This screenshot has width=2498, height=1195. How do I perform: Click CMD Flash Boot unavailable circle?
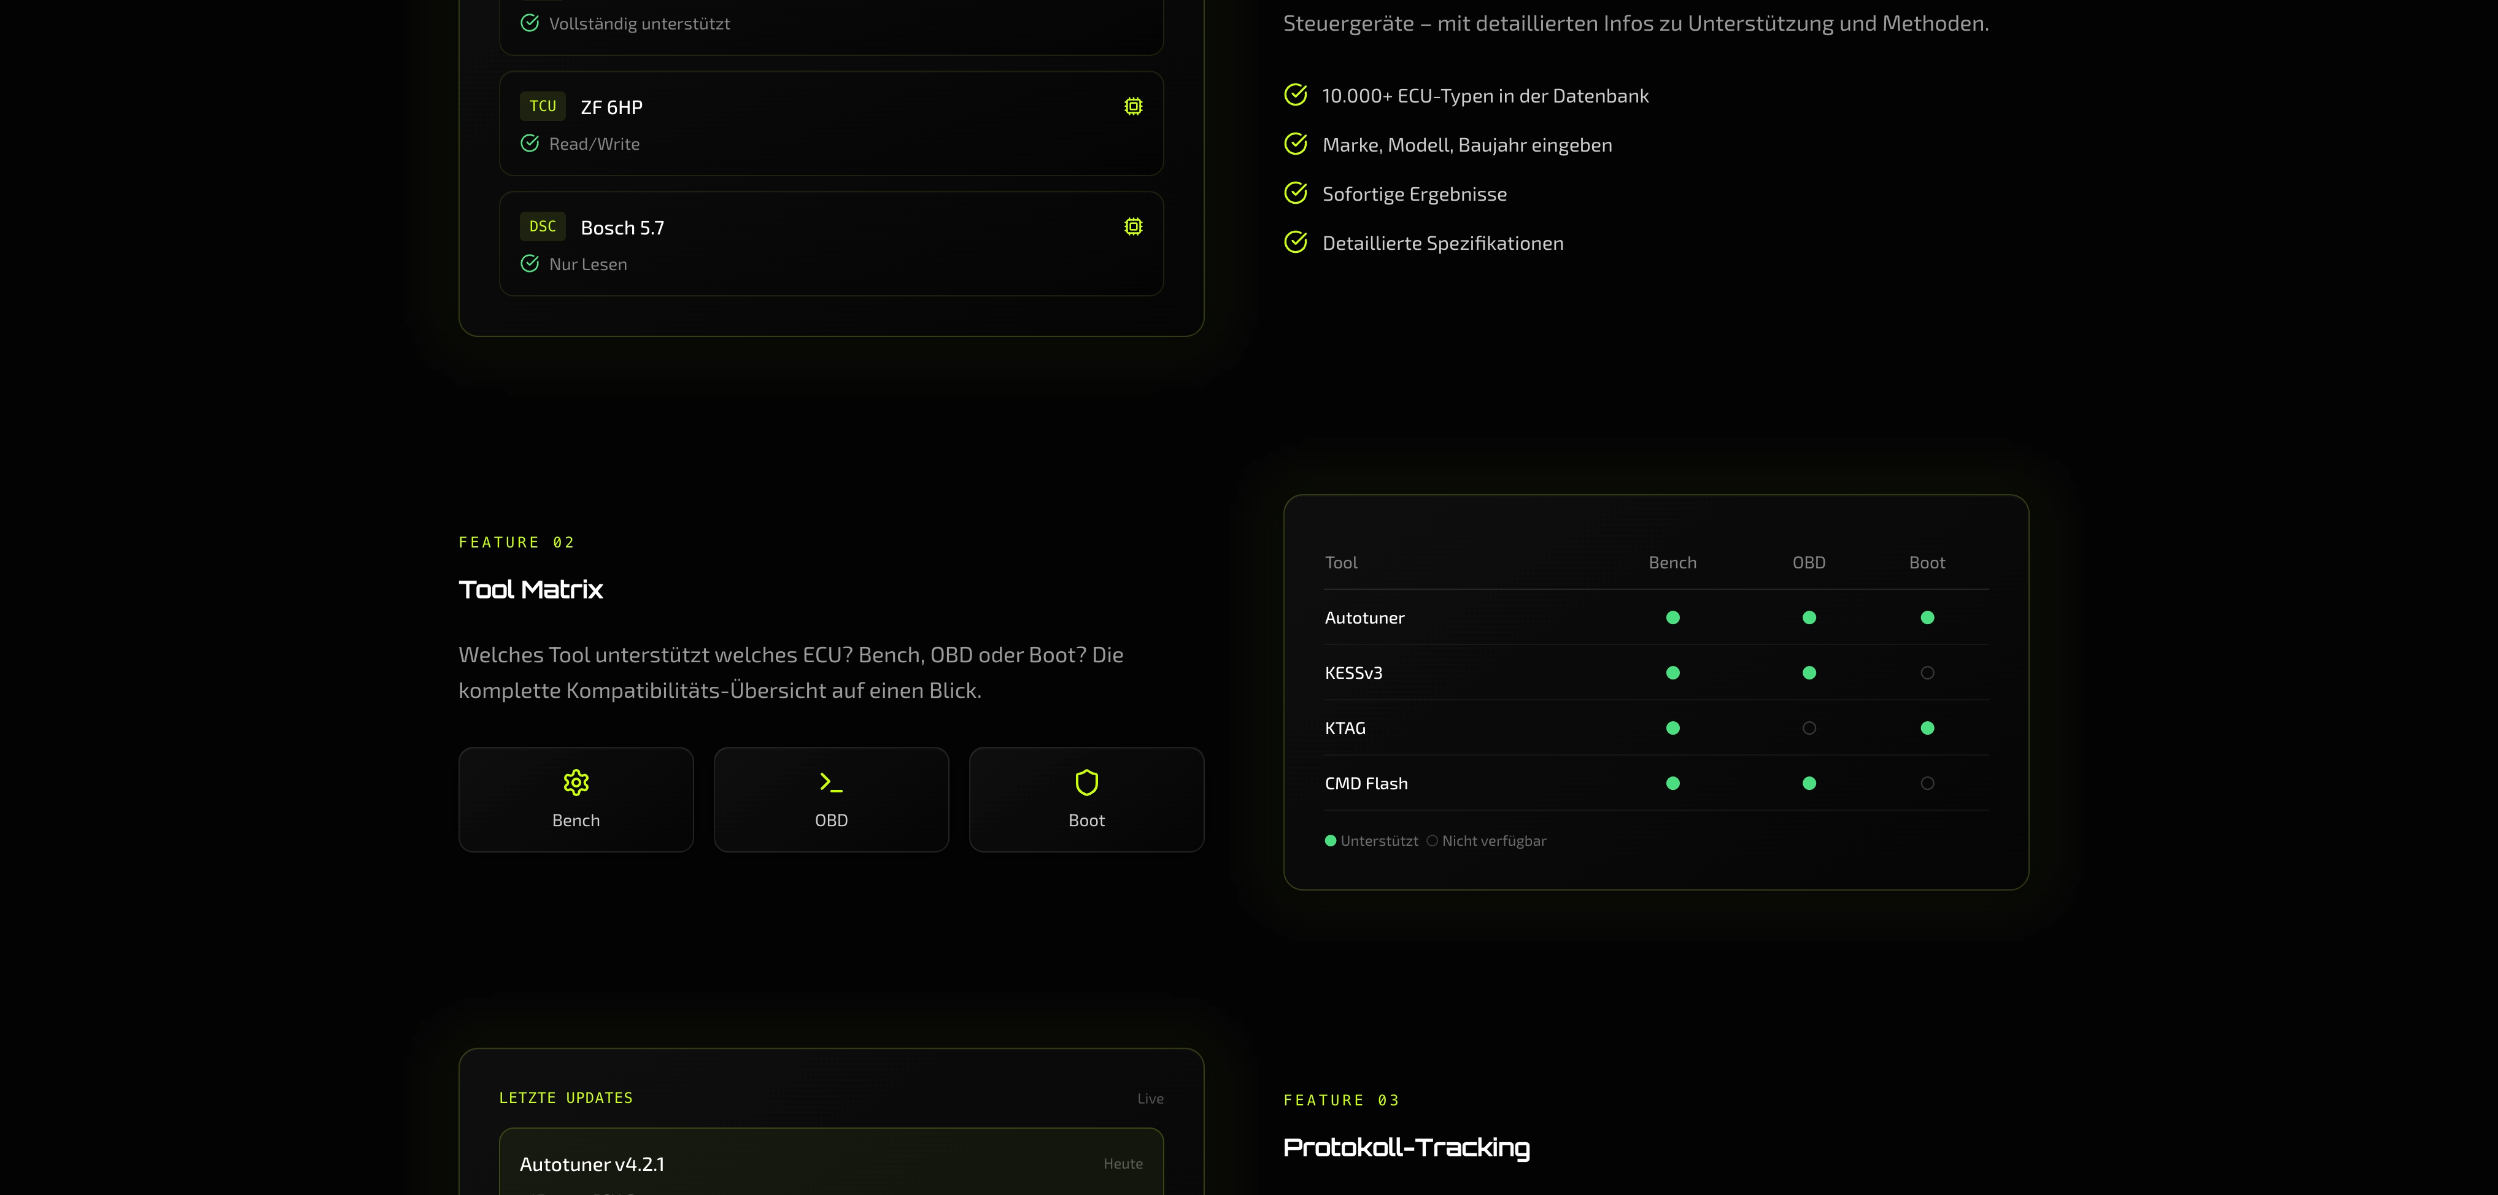(x=1927, y=784)
